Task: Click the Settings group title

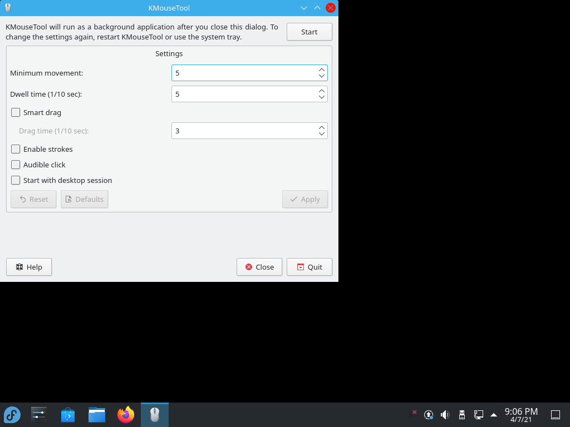Action: pyautogui.click(x=169, y=54)
